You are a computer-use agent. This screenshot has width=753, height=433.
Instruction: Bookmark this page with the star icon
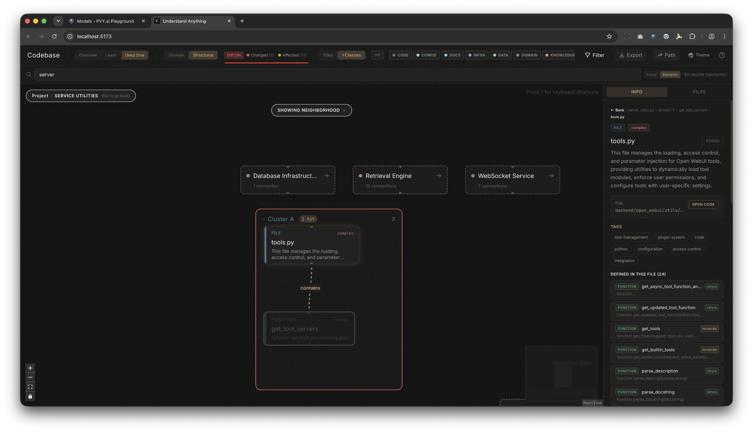(x=609, y=36)
